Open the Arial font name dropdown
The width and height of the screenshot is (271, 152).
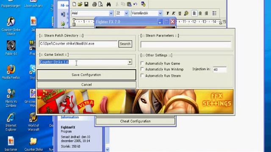pos(111,13)
